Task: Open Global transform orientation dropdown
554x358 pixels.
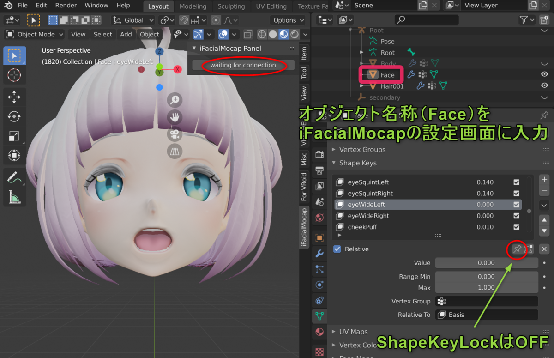Action: (x=133, y=20)
